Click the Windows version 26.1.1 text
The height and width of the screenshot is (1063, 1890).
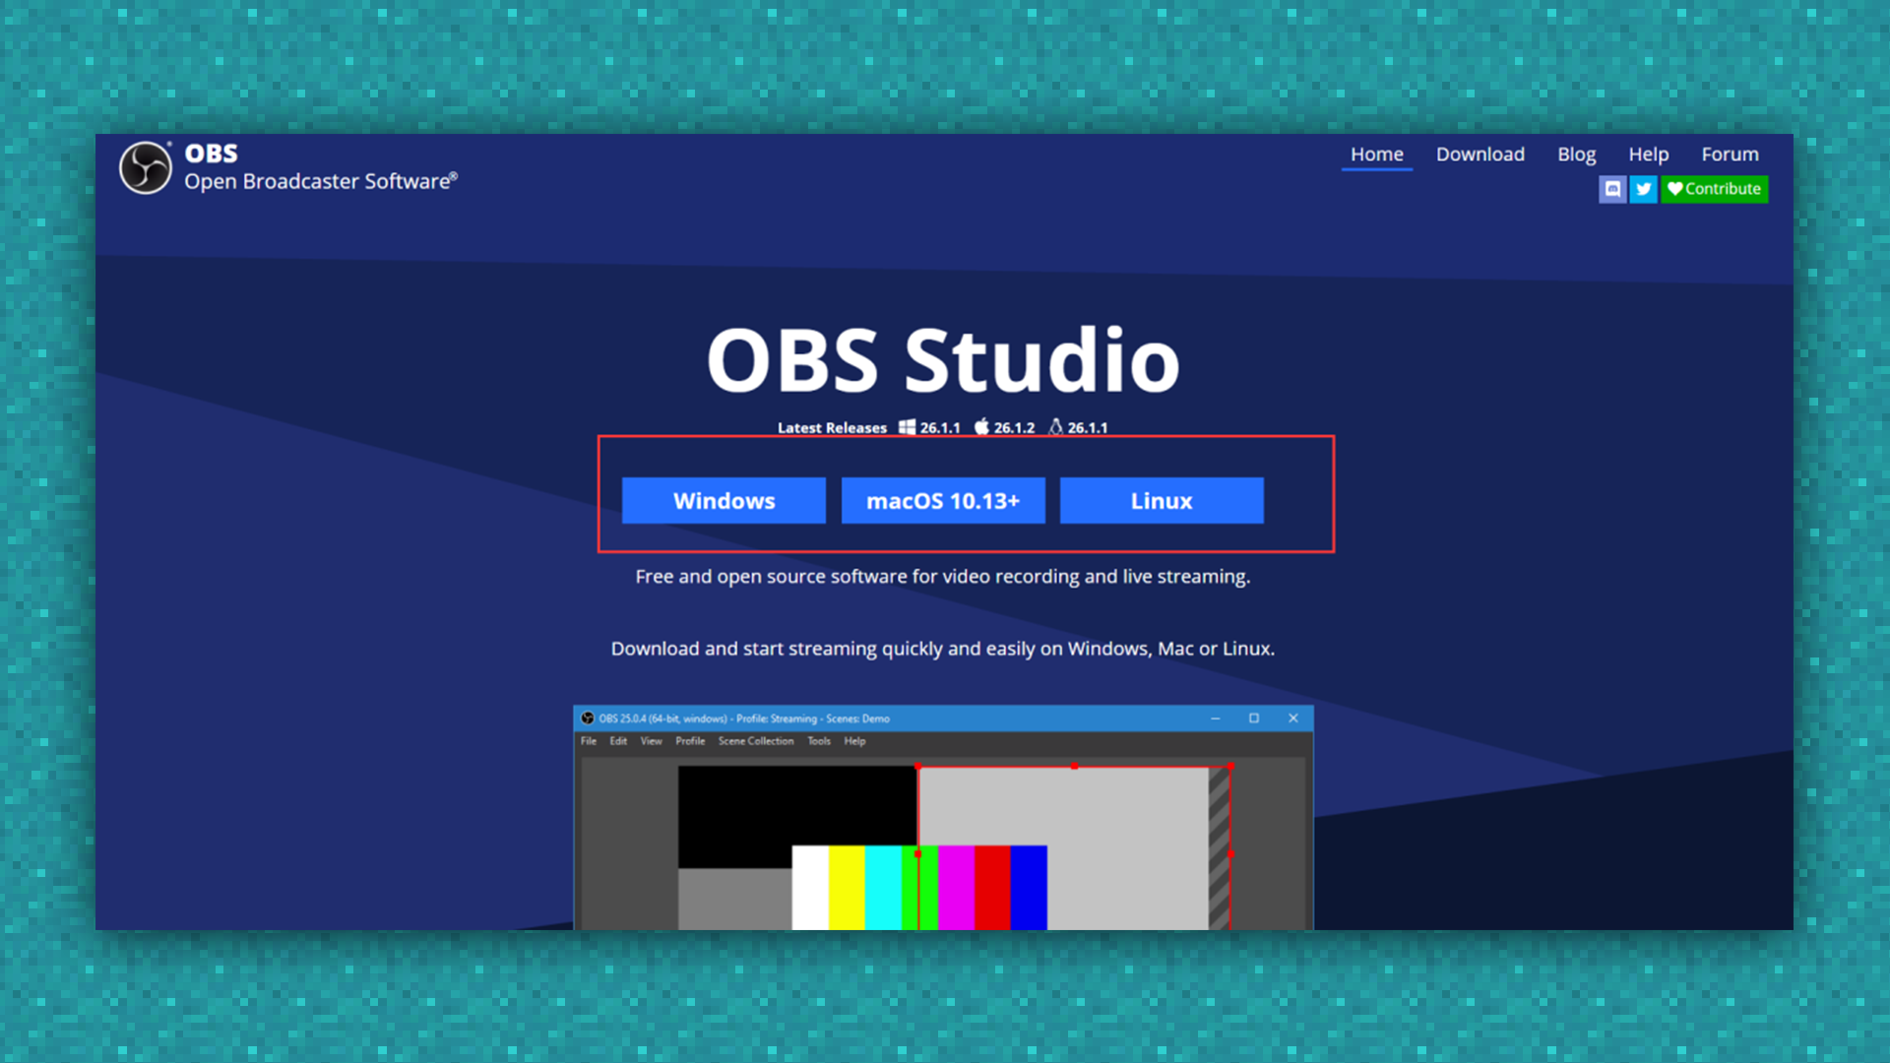(940, 428)
